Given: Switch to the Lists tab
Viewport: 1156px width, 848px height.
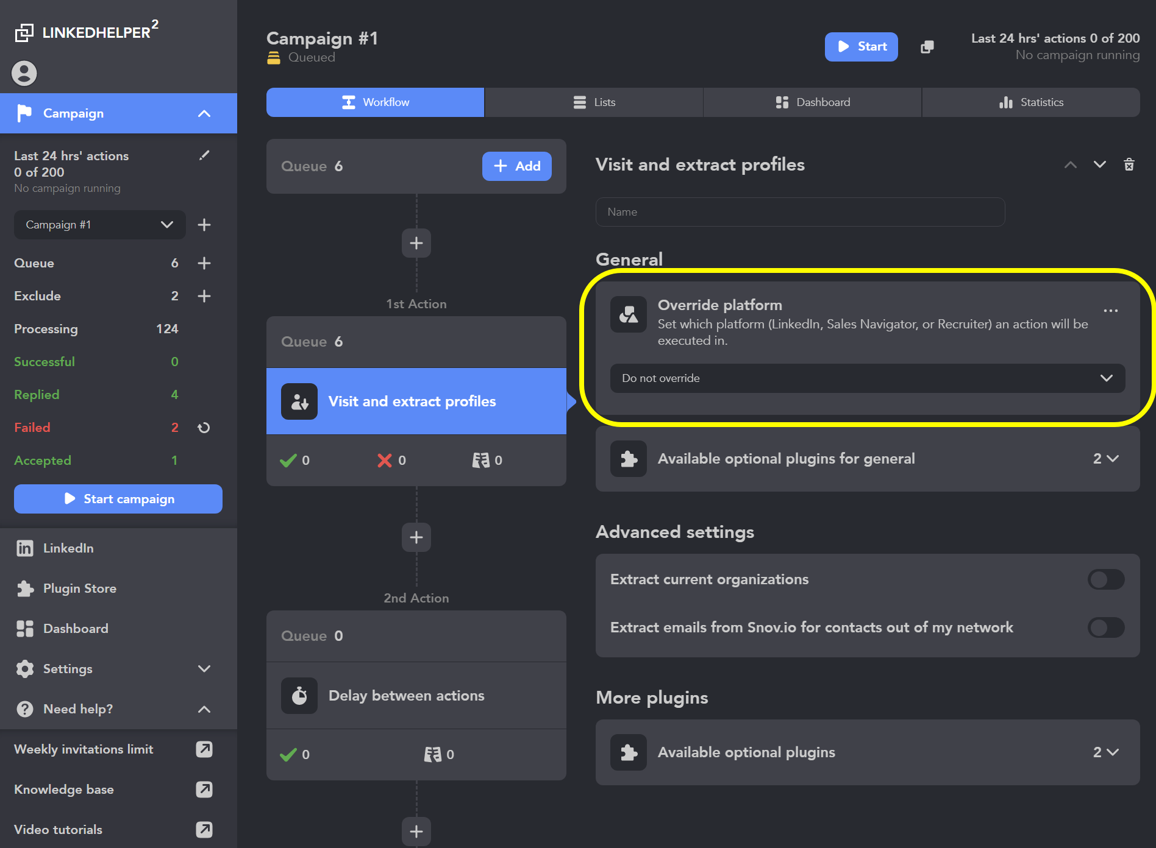Looking at the screenshot, I should point(594,102).
